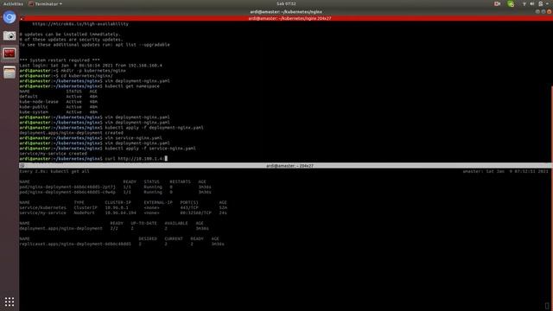Click replicaset.apps/nginx-deployment row
This screenshot has width=553, height=311.
pos(122,244)
